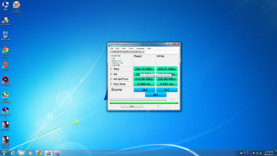Click the gray current-test progress bar
This screenshot has width=277, height=156.
coord(138,100)
